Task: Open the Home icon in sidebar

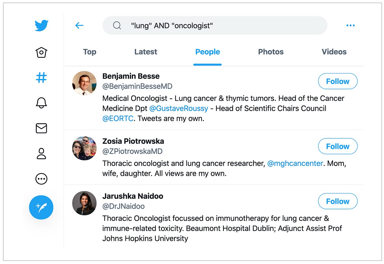Action: (41, 52)
